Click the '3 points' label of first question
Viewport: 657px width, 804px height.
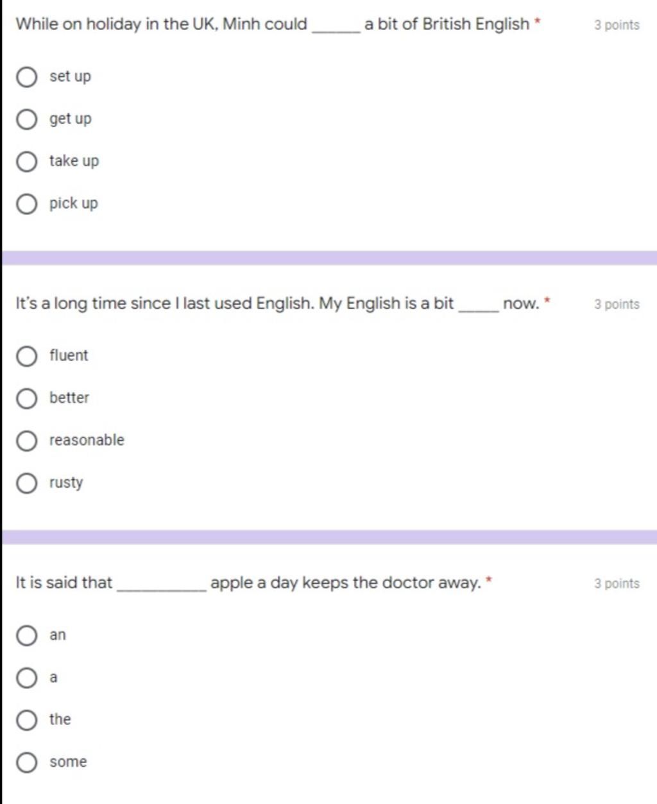(617, 25)
